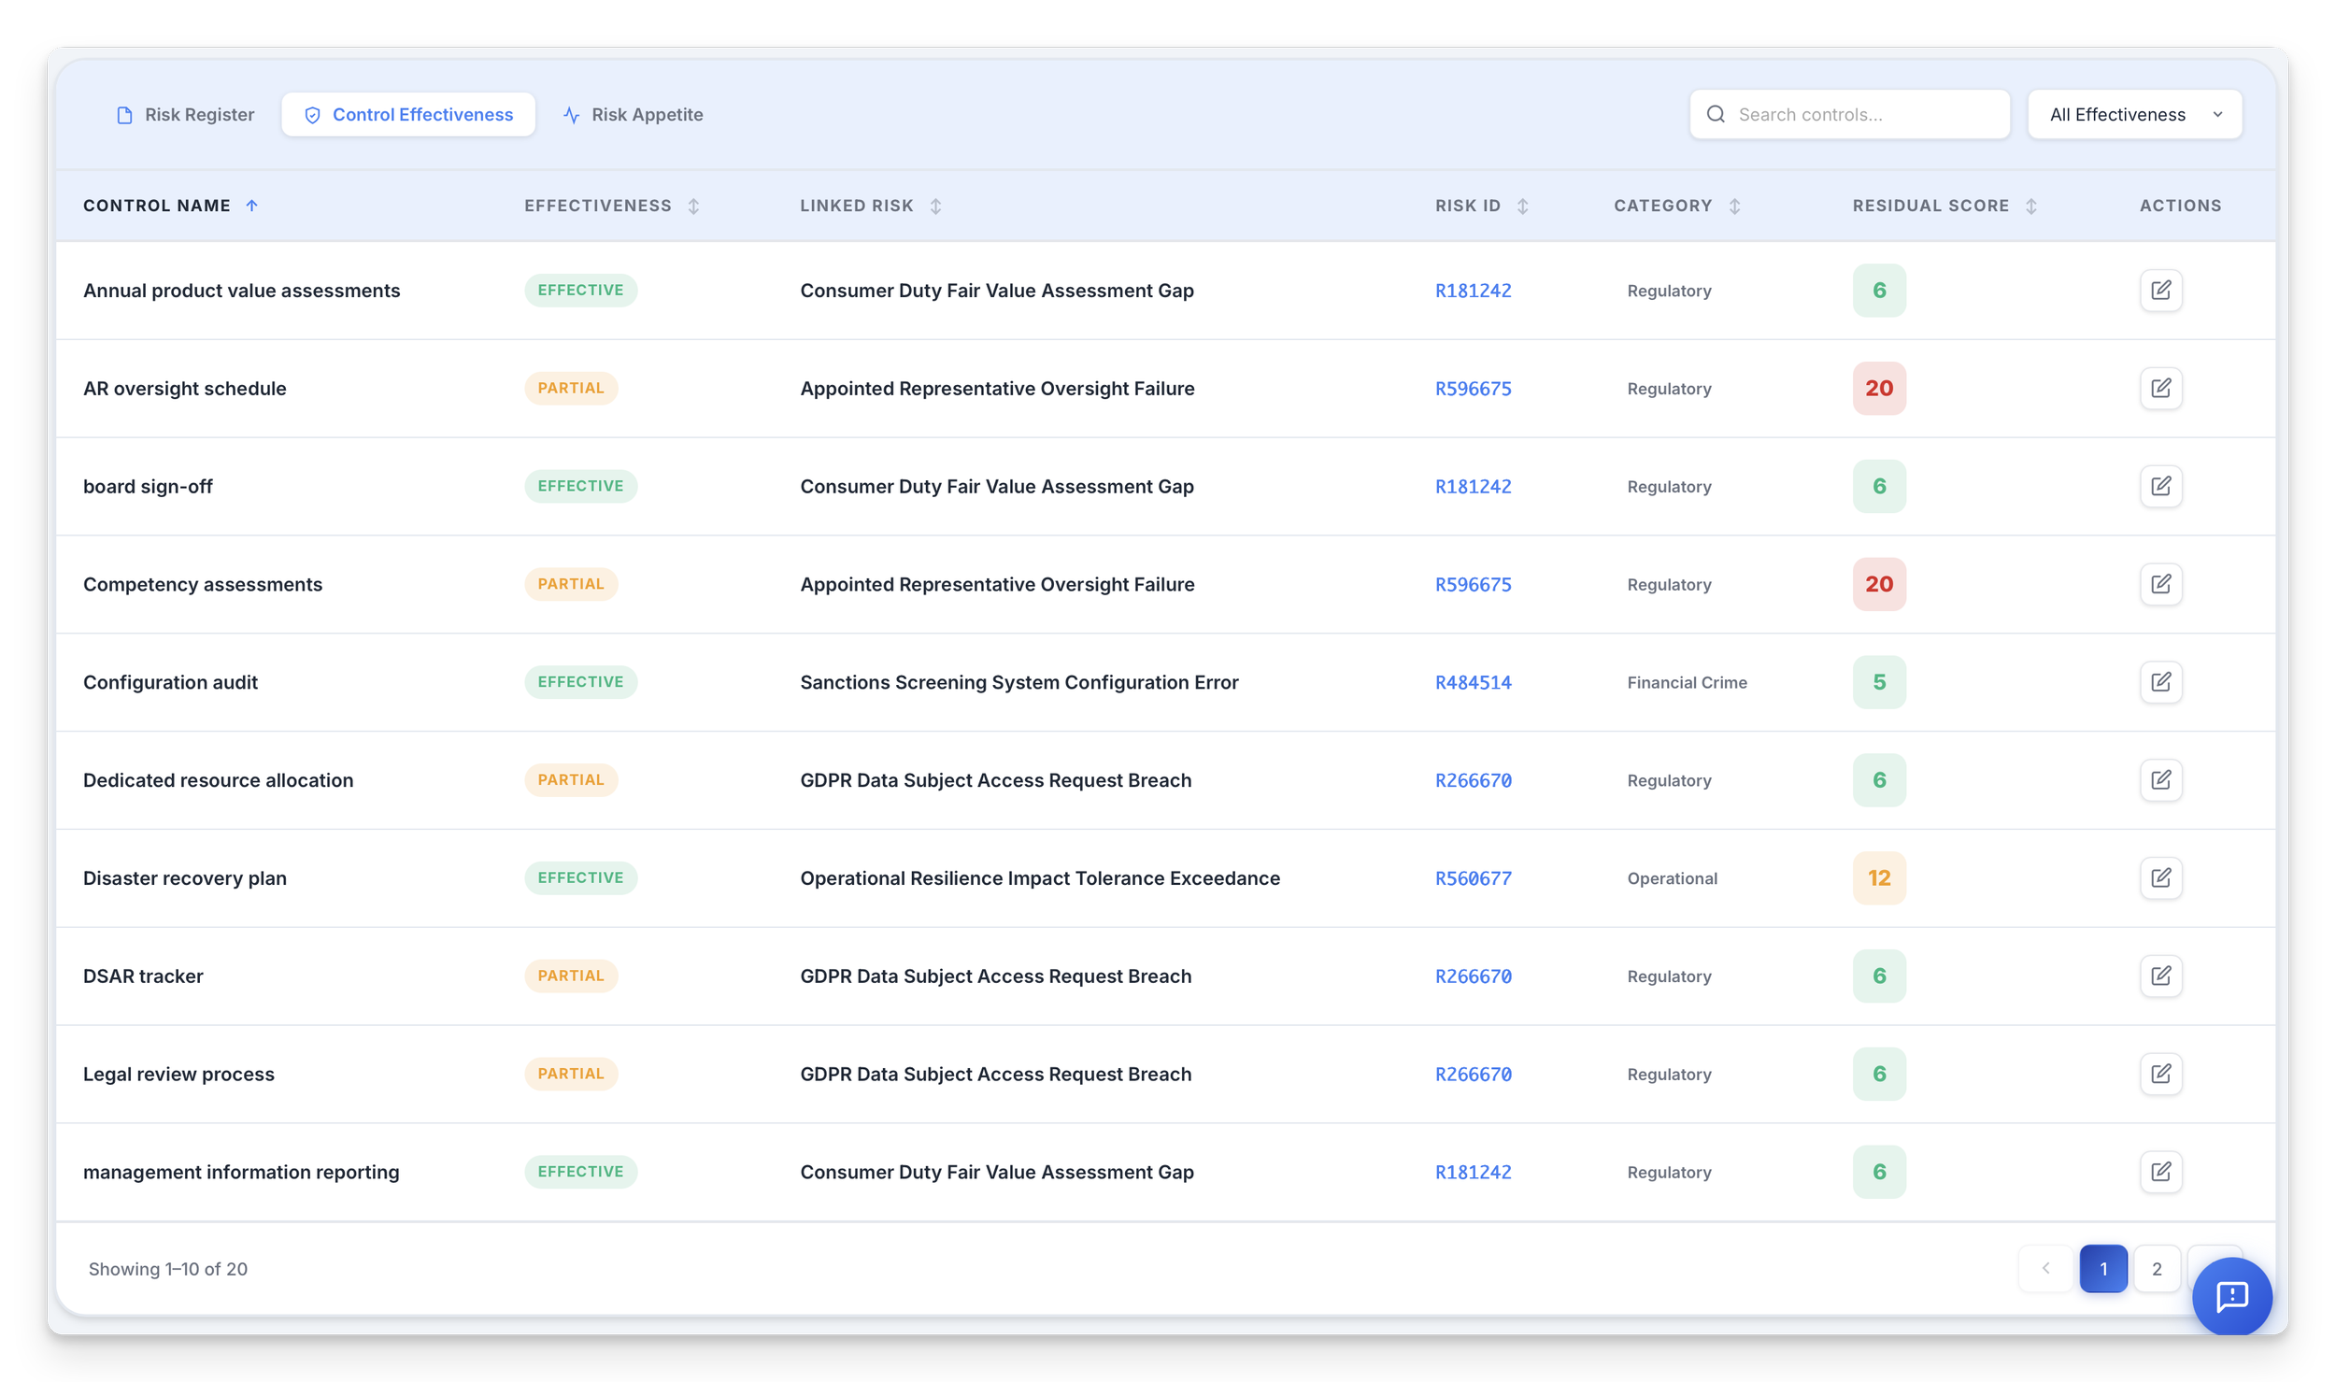Open the chat bubble in the bottom corner

point(2232,1296)
